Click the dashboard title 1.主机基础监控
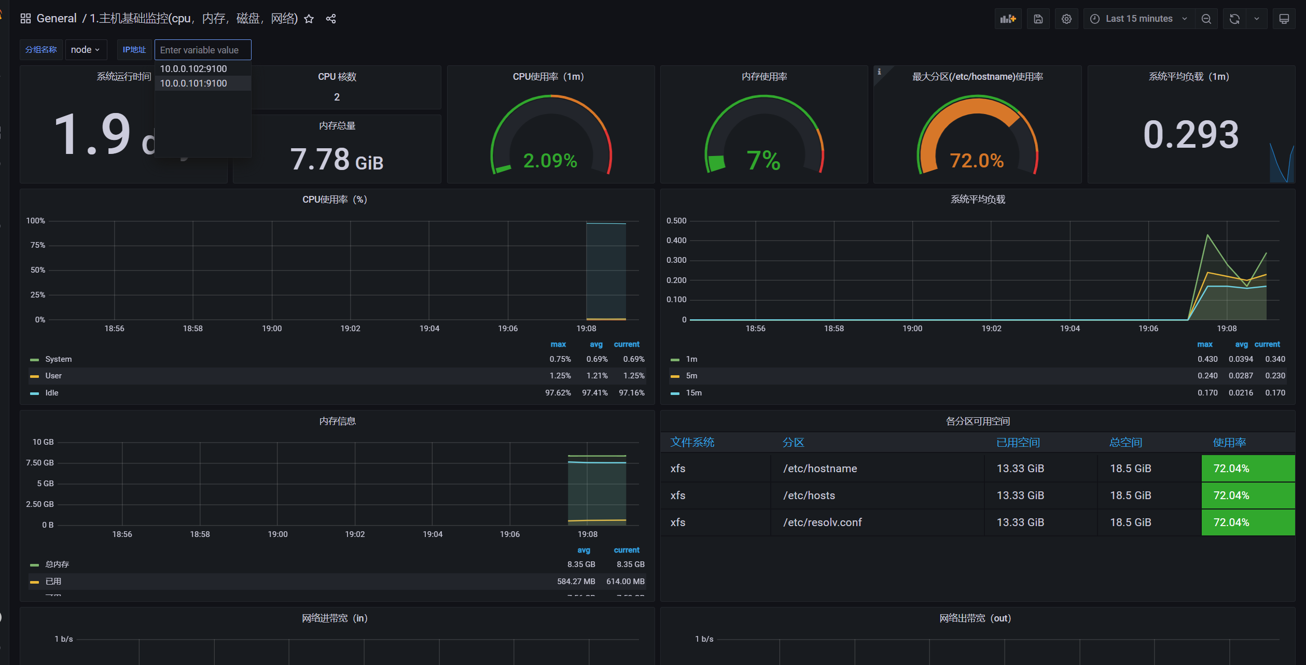Viewport: 1306px width, 665px height. tap(193, 19)
